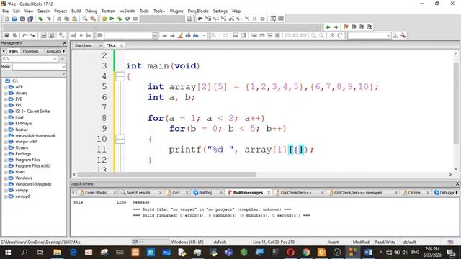Click the debugger Break pause icon
This screenshot has height=259, width=461.
pyautogui.click(x=254, y=19)
